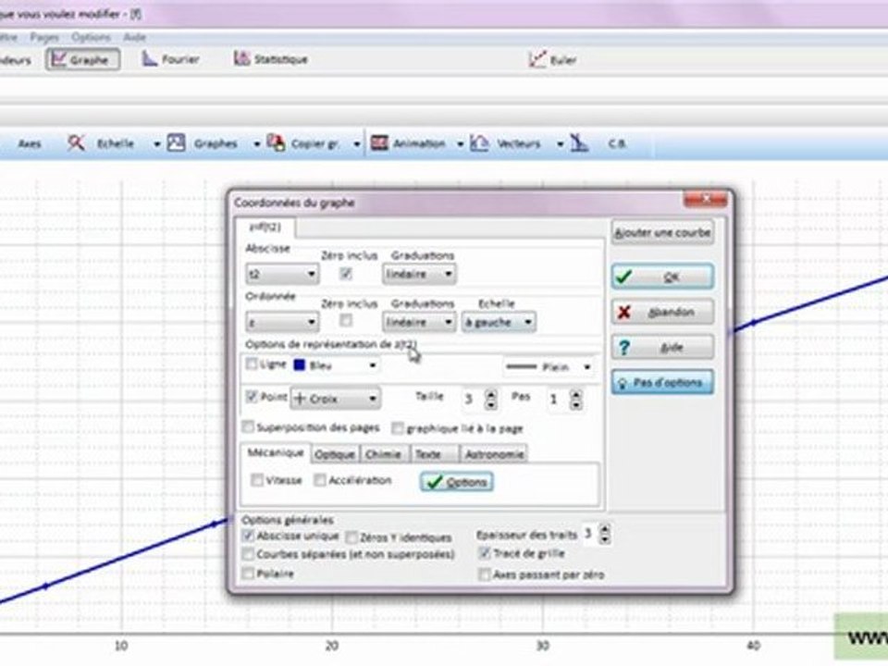Click the Animation toolbar icon
The height and width of the screenshot is (666, 888).
379,142
